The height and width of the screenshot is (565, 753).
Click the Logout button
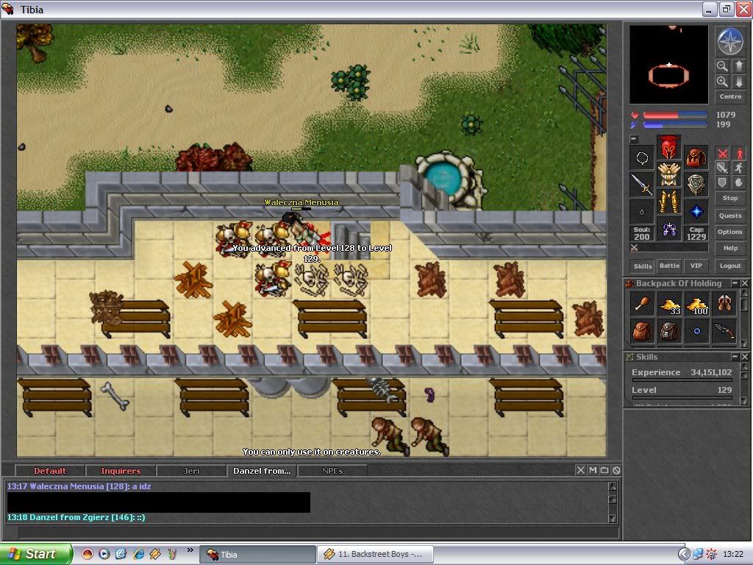coord(730,266)
